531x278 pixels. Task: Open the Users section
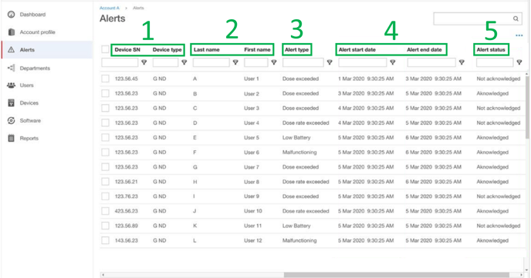pyautogui.click(x=26, y=85)
